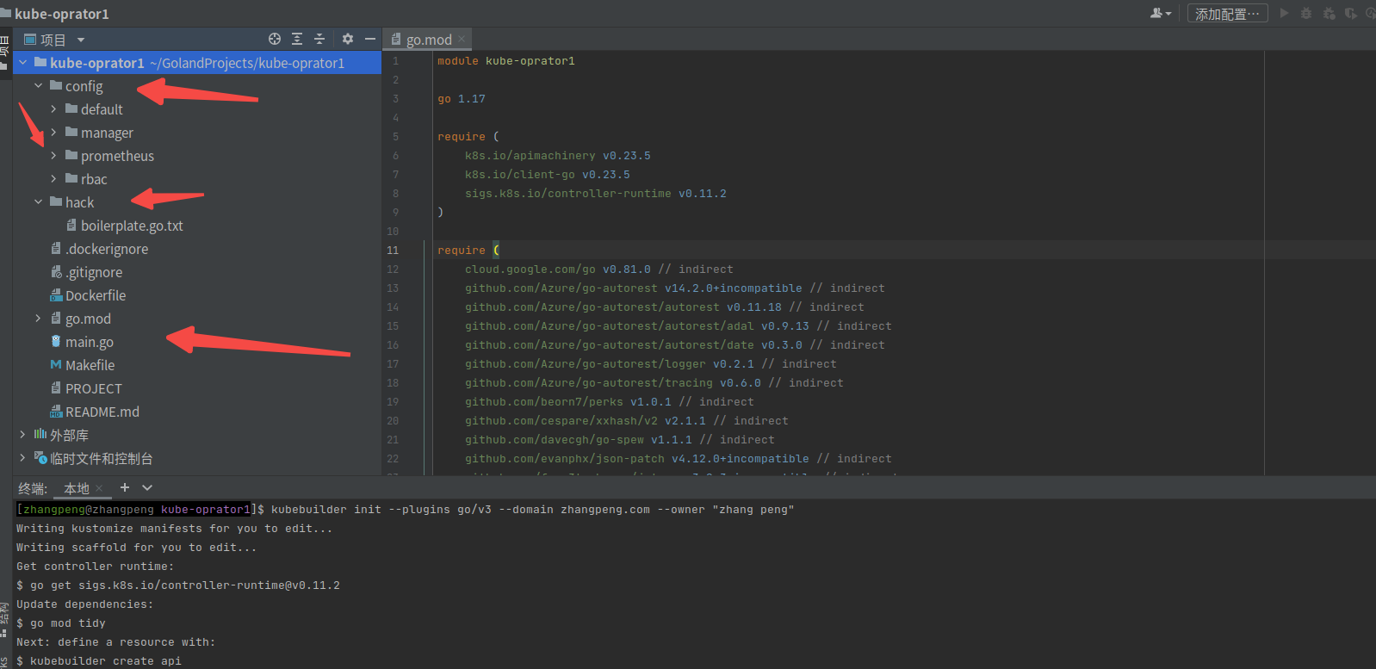Click line number 11 in the gutter
The height and width of the screenshot is (669, 1376).
393,250
